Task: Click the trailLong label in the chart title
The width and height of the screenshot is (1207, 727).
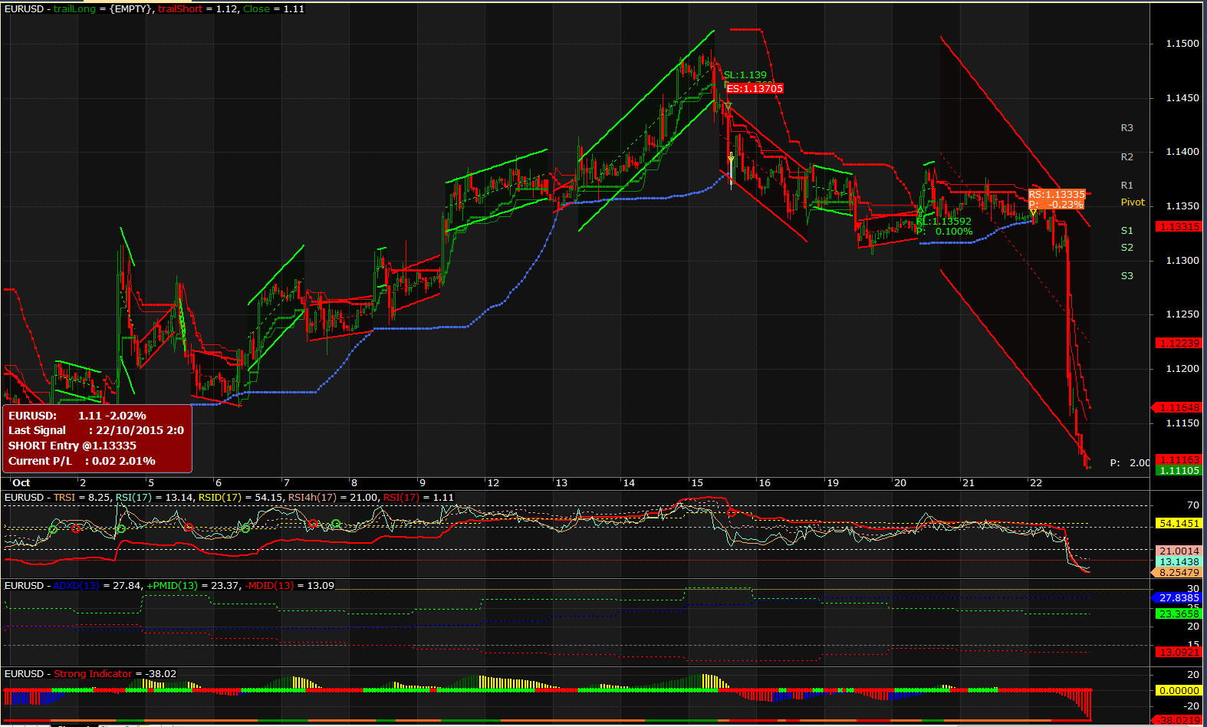Action: pos(74,8)
